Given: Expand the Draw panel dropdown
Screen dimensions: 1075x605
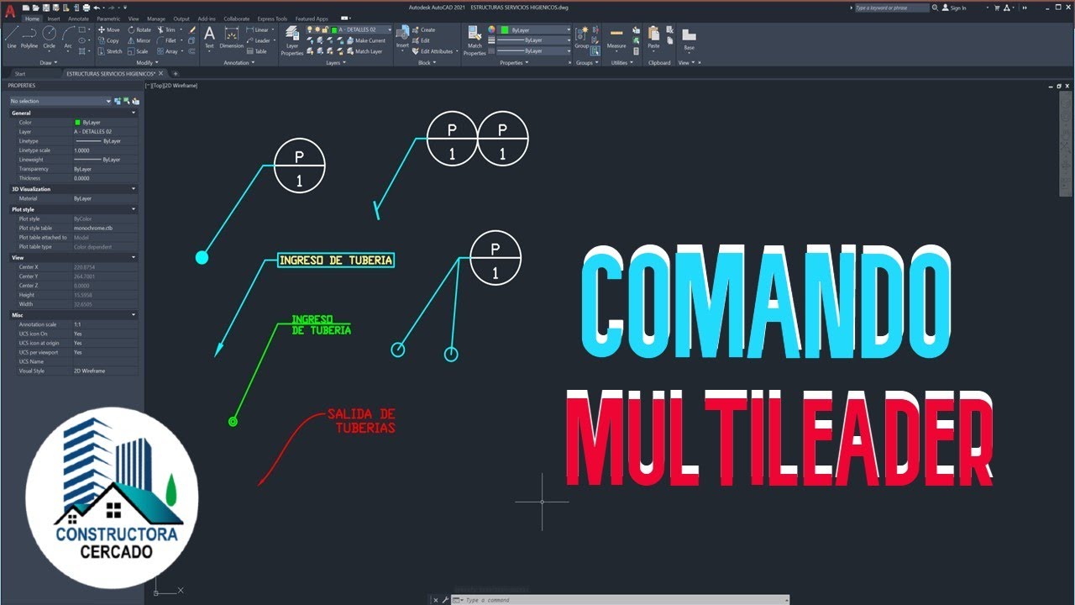Looking at the screenshot, I should click(x=48, y=62).
